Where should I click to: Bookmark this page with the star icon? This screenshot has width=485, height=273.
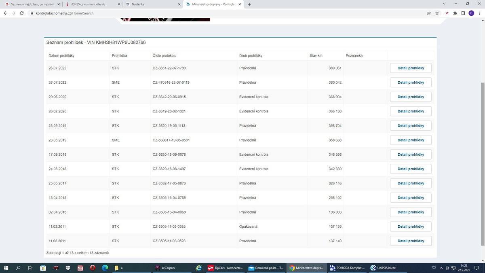tap(437, 13)
